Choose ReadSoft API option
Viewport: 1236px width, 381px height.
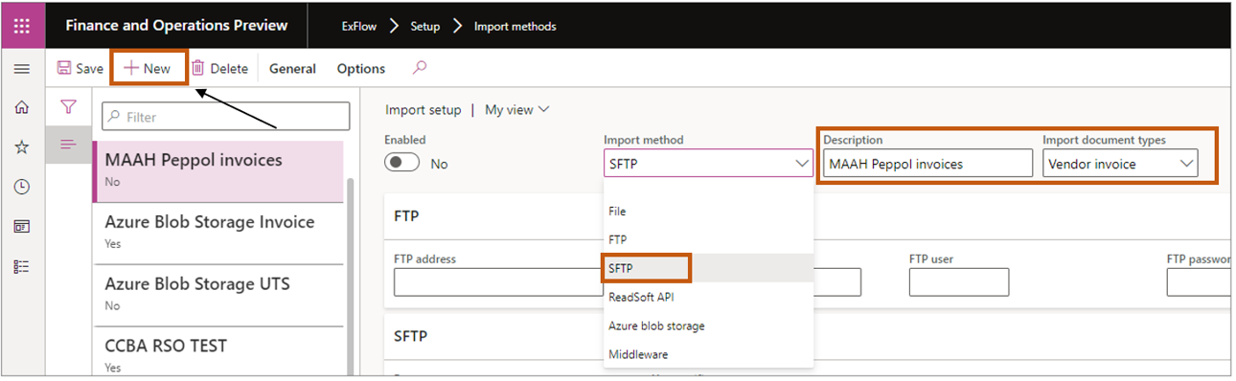709,297
